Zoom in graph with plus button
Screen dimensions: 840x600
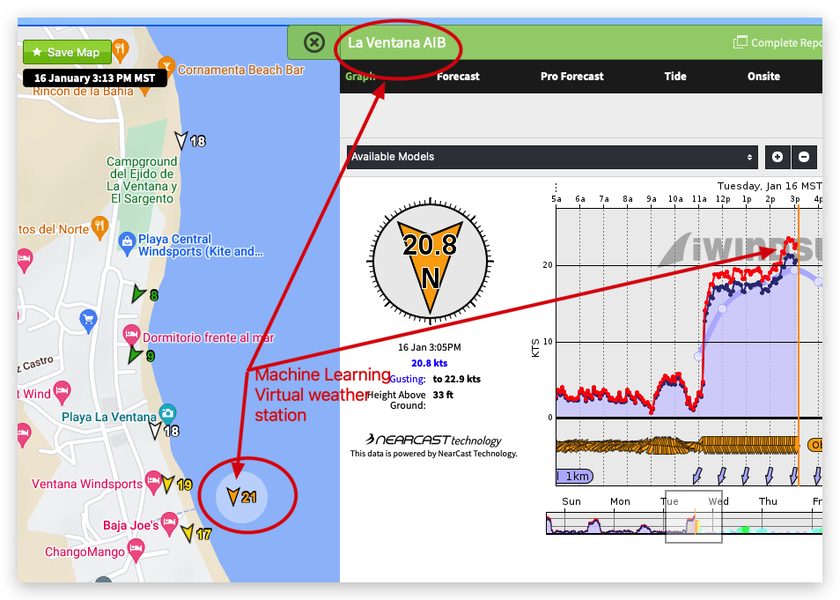point(777,157)
